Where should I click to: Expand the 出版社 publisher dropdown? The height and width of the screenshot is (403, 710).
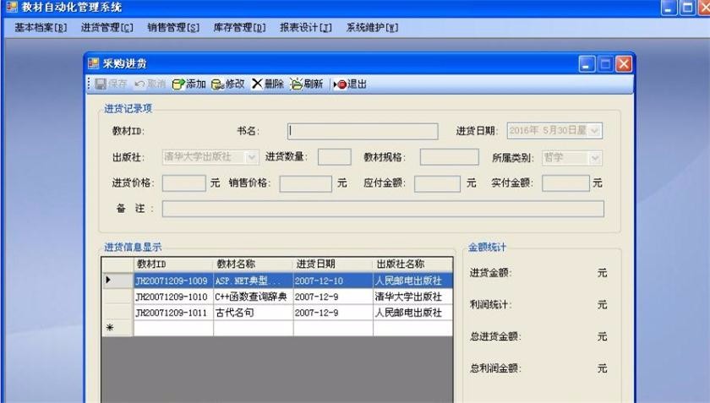point(251,157)
